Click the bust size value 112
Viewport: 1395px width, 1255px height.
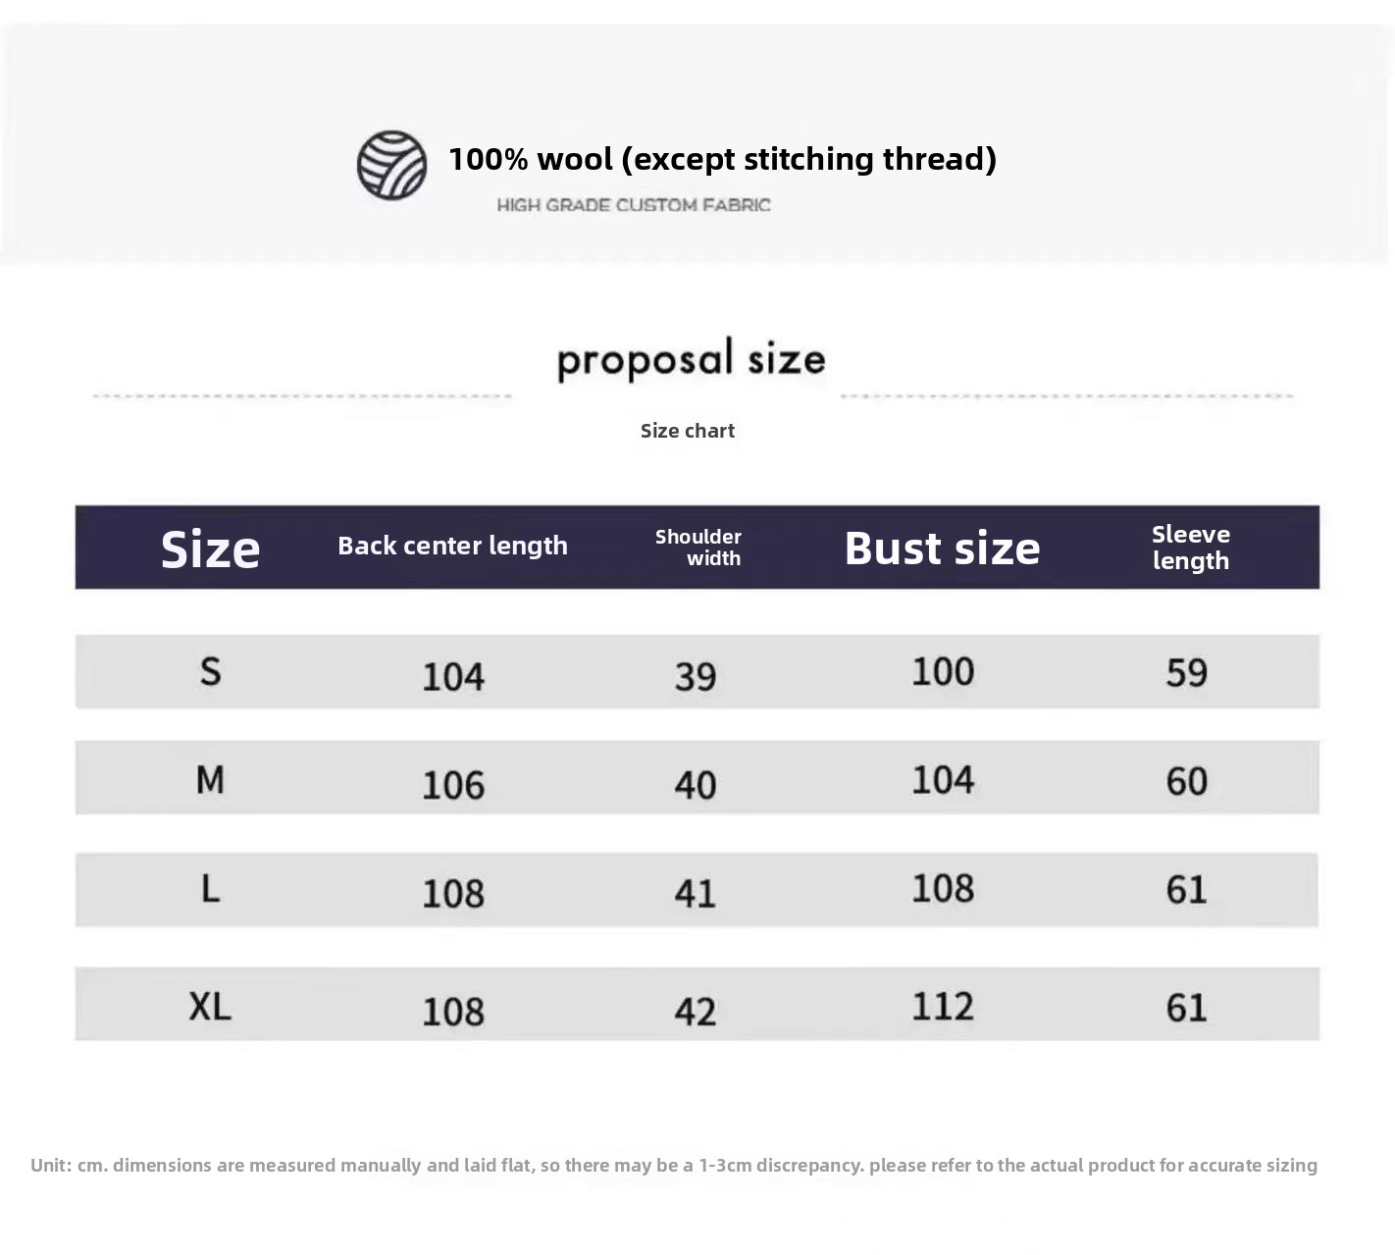[943, 1007]
